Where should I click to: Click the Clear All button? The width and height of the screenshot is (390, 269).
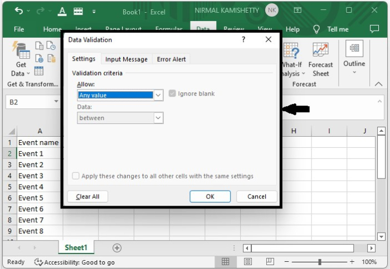point(87,197)
